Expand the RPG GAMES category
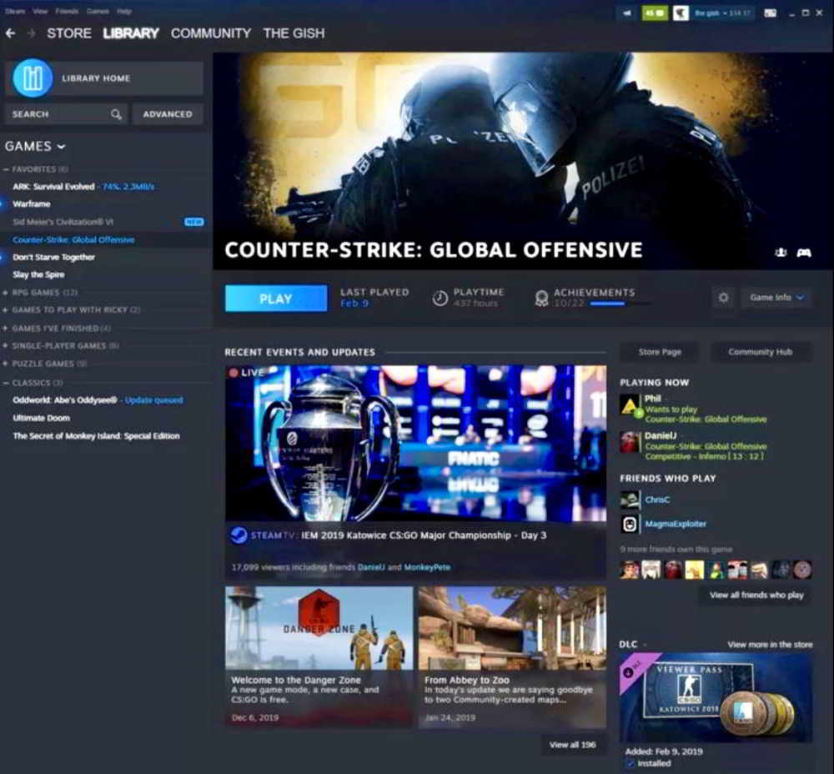The width and height of the screenshot is (834, 774). [7, 293]
